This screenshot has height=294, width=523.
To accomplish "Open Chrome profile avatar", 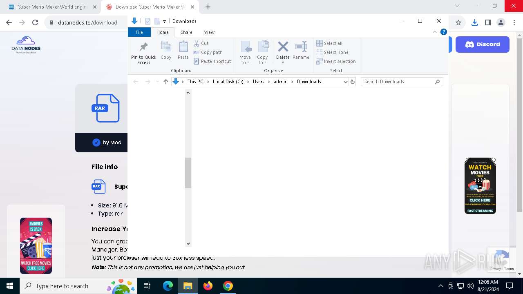I will pyautogui.click(x=501, y=22).
